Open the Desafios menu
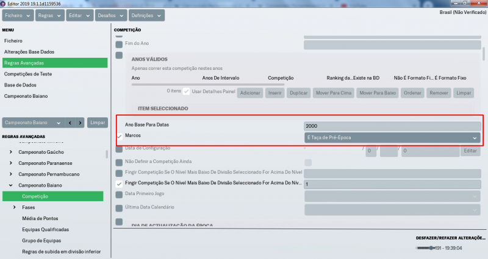This screenshot has width=488, height=259. pos(110,16)
